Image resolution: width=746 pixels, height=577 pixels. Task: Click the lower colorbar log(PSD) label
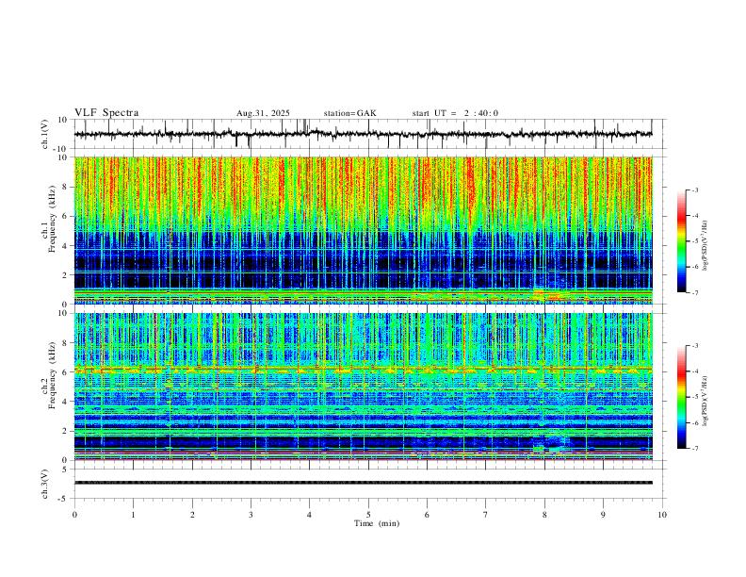click(705, 401)
